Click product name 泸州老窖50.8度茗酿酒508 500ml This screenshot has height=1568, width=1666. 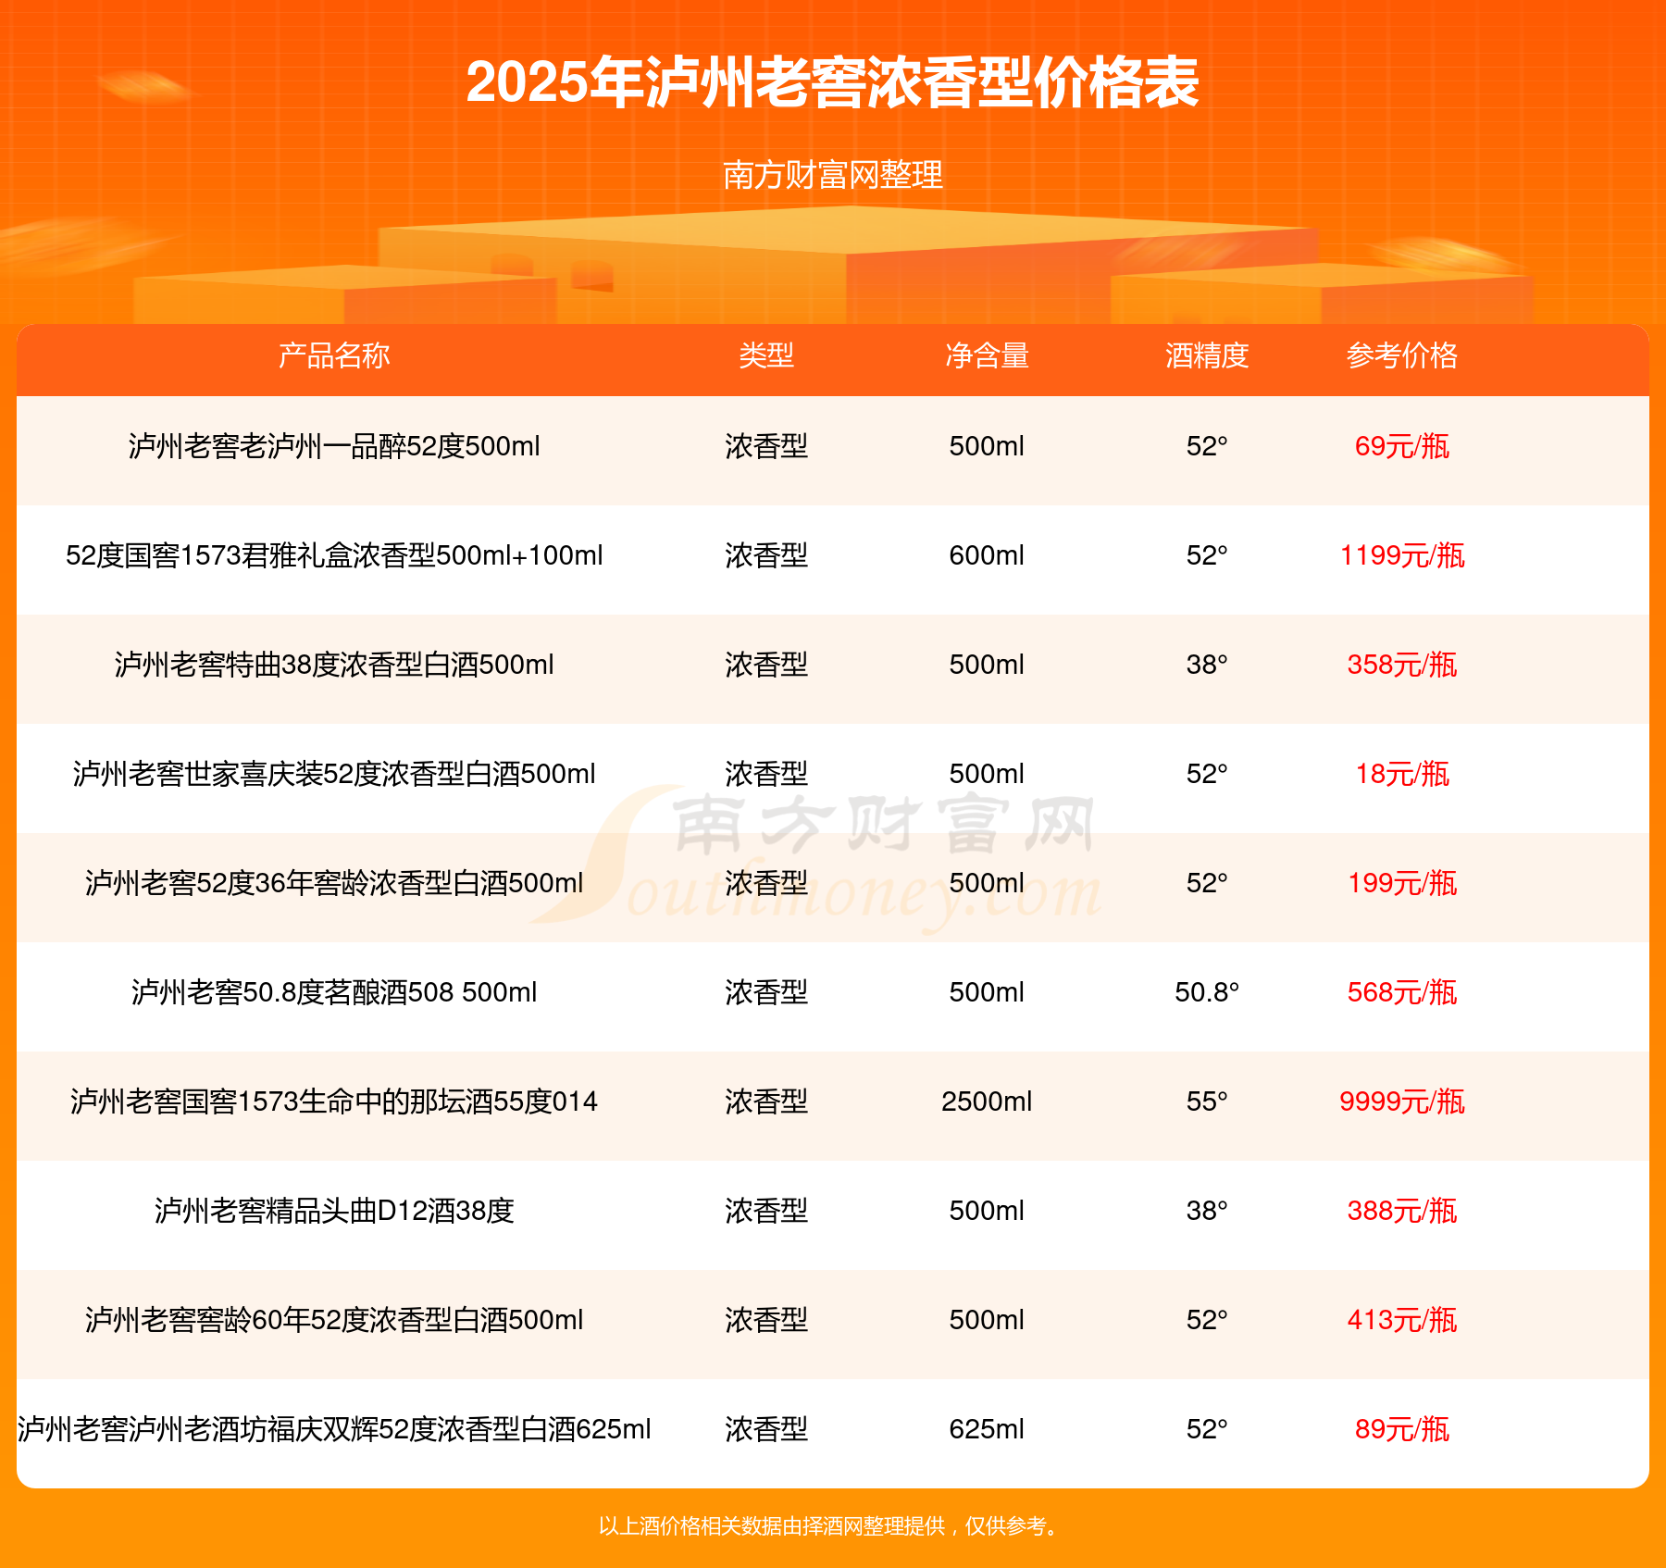tap(334, 992)
